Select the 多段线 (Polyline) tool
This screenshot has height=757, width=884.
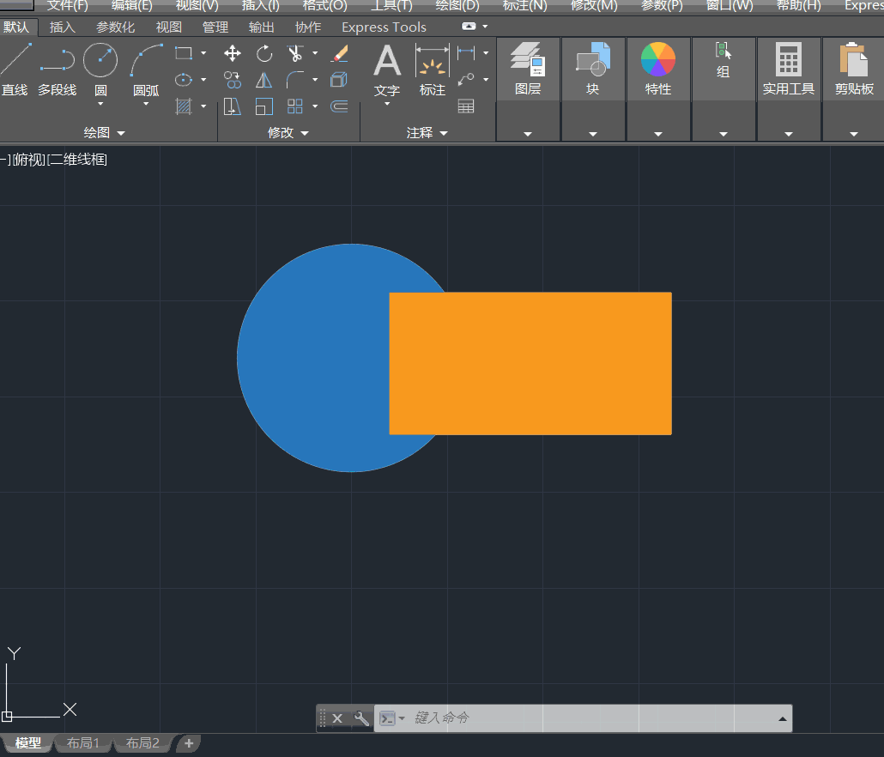(x=57, y=70)
